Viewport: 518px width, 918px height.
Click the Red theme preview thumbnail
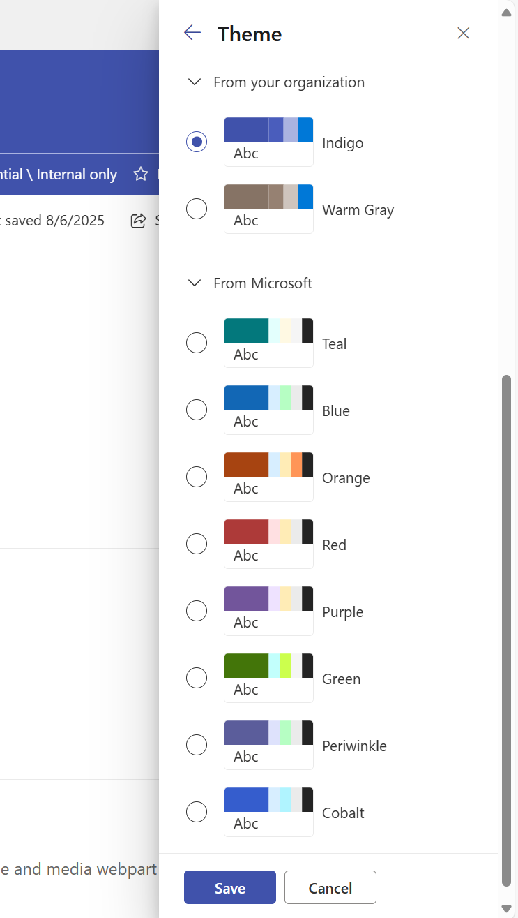[268, 544]
